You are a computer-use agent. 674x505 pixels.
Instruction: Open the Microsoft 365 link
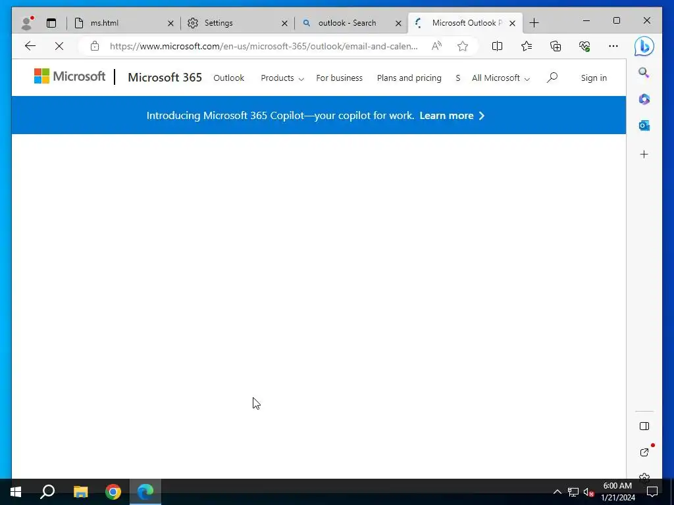coord(165,78)
